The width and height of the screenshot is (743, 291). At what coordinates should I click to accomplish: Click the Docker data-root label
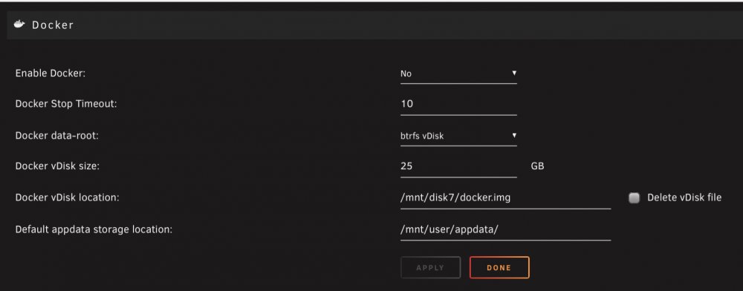point(57,135)
